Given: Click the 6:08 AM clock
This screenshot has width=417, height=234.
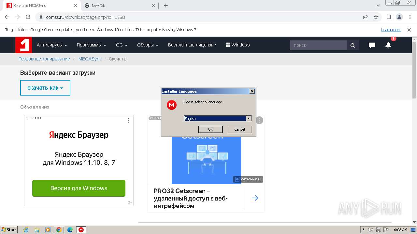Looking at the screenshot, I should [400, 230].
